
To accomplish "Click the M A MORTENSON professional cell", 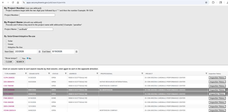I will tap(106, 90).
